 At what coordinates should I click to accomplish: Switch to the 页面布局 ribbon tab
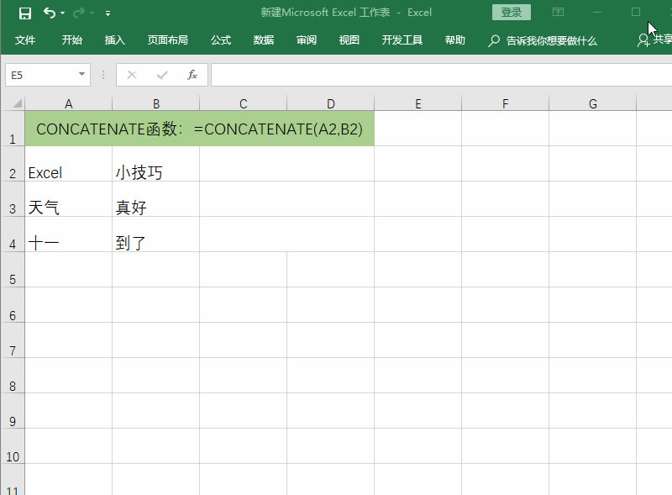(167, 40)
